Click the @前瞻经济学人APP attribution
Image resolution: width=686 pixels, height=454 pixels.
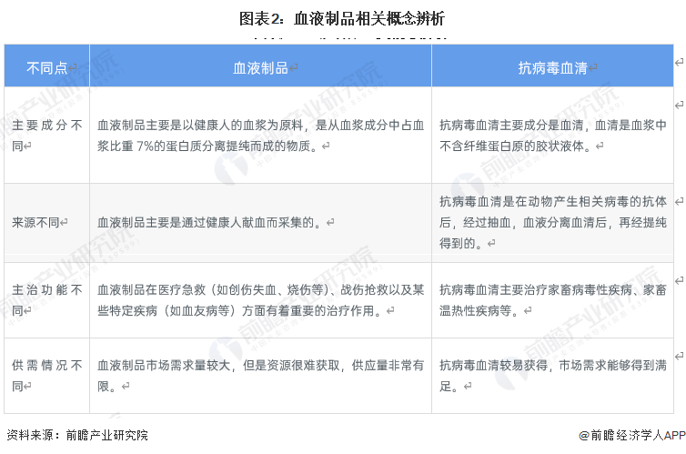(x=631, y=435)
